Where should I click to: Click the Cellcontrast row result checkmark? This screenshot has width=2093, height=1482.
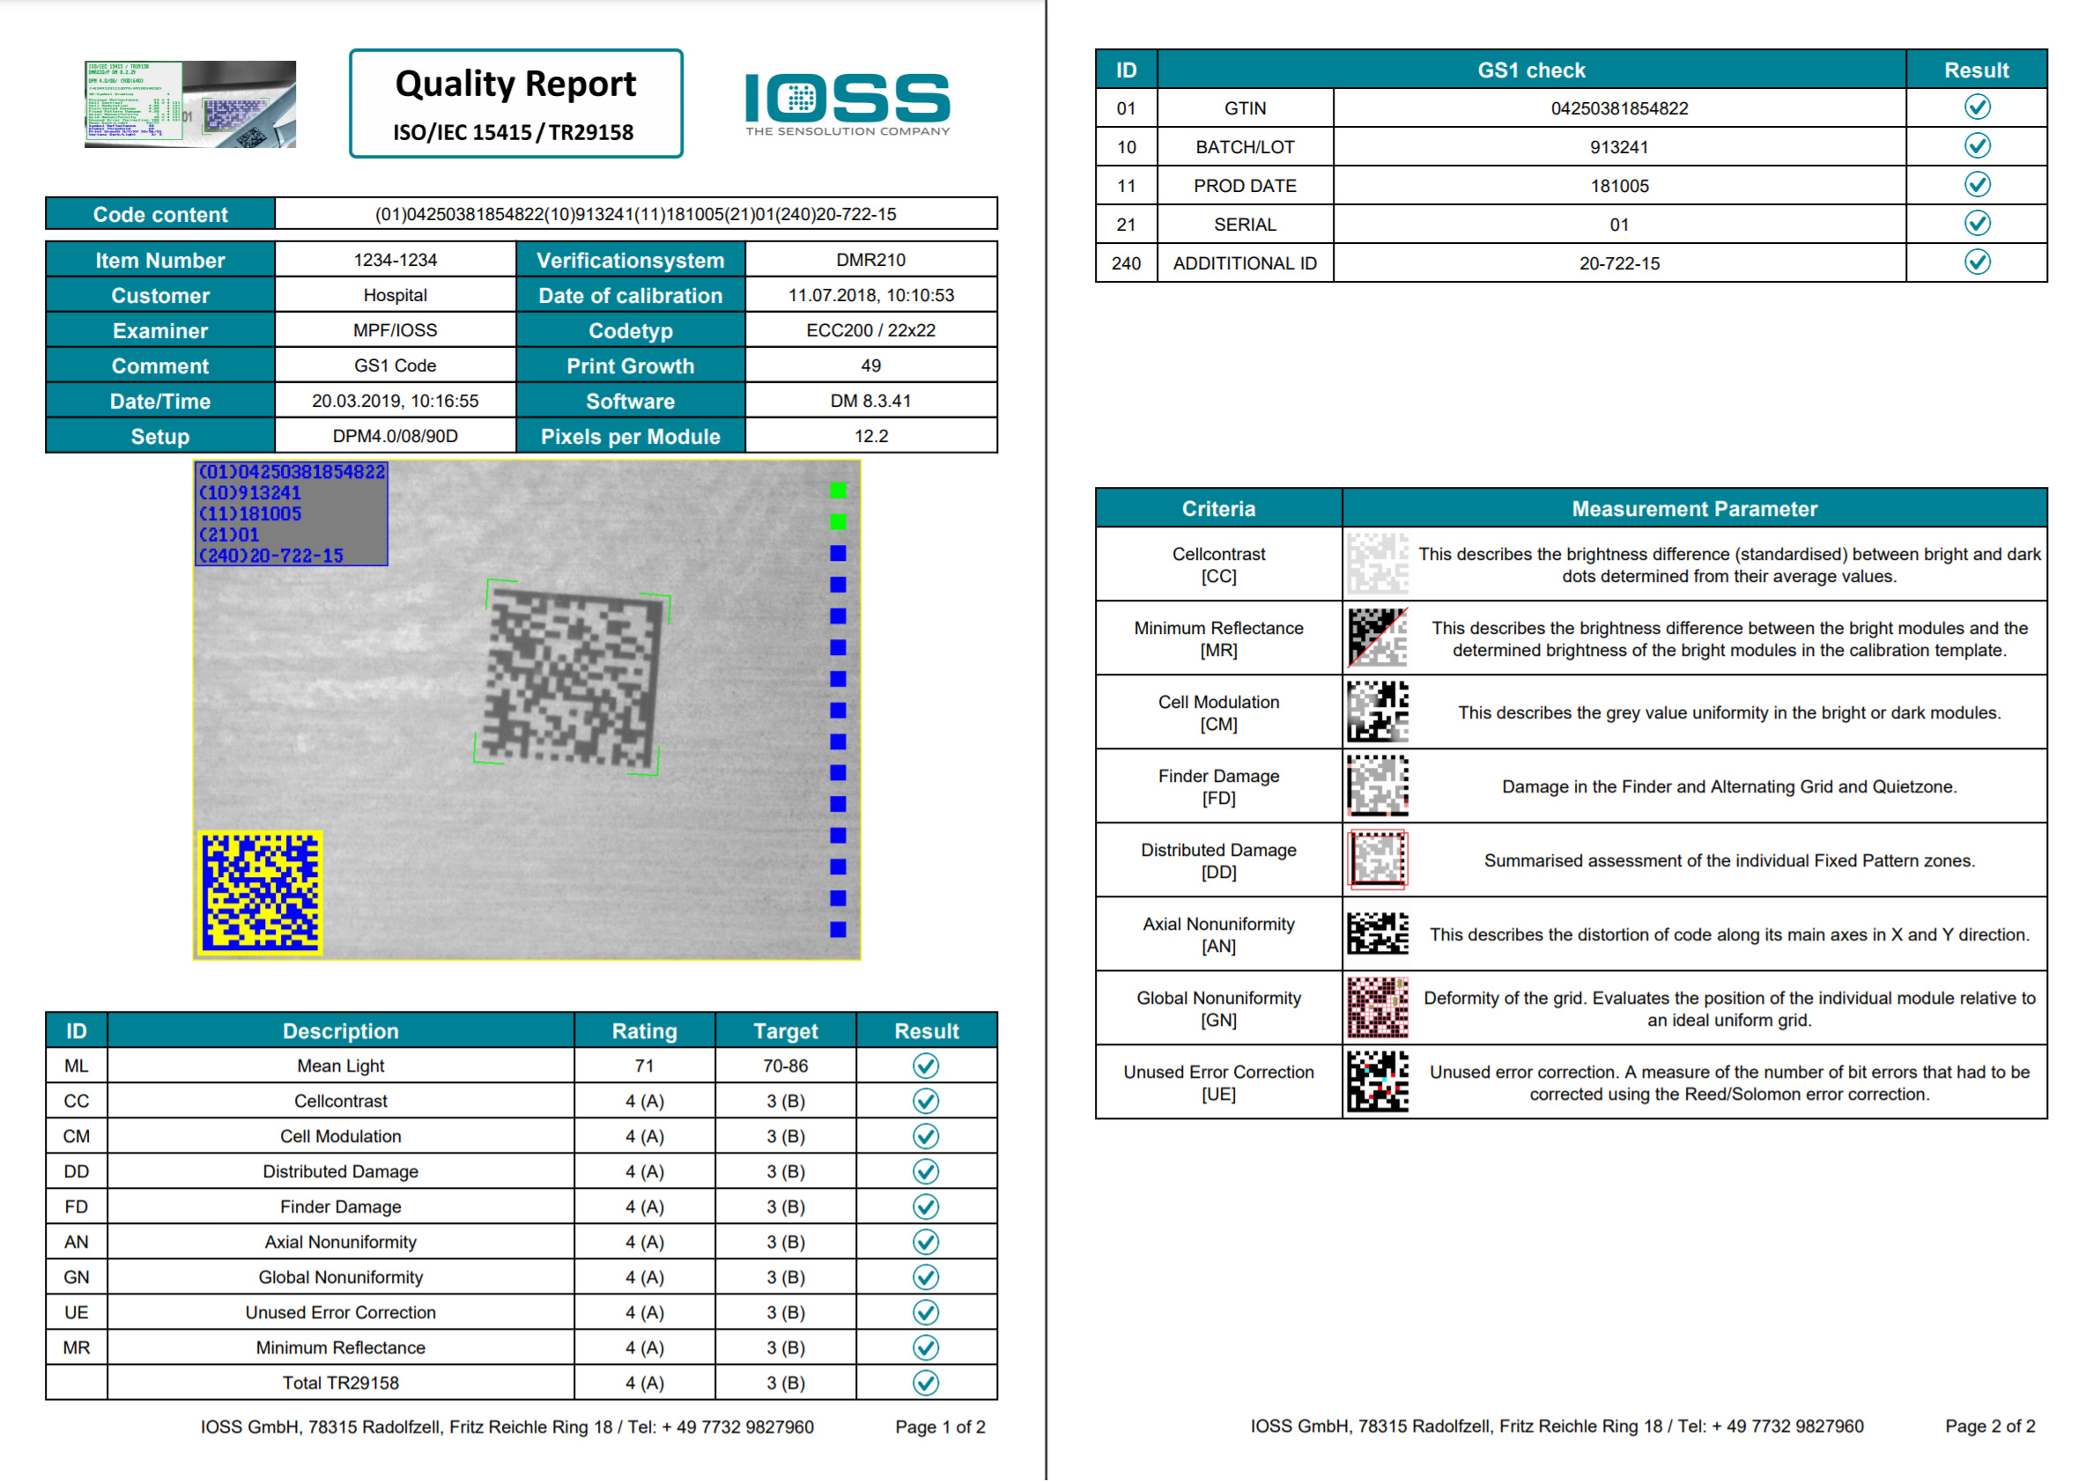click(927, 1102)
